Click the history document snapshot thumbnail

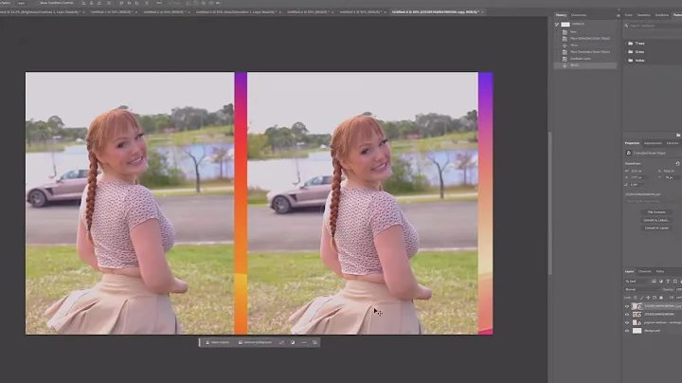pos(565,25)
